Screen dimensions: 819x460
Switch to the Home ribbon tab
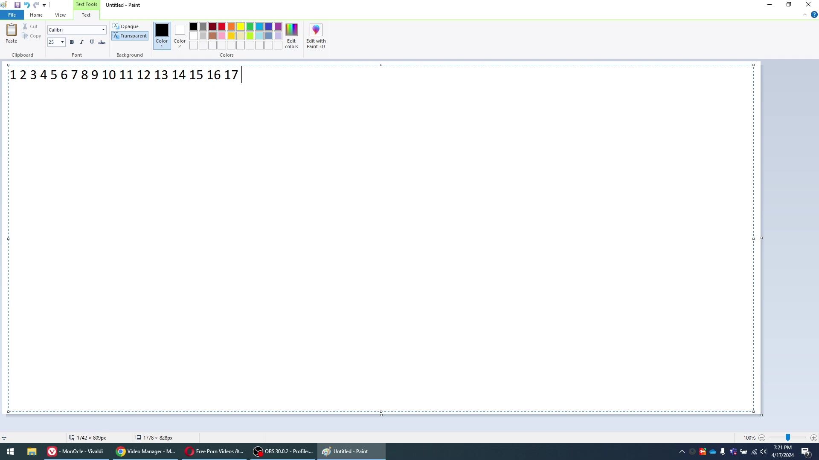point(36,15)
